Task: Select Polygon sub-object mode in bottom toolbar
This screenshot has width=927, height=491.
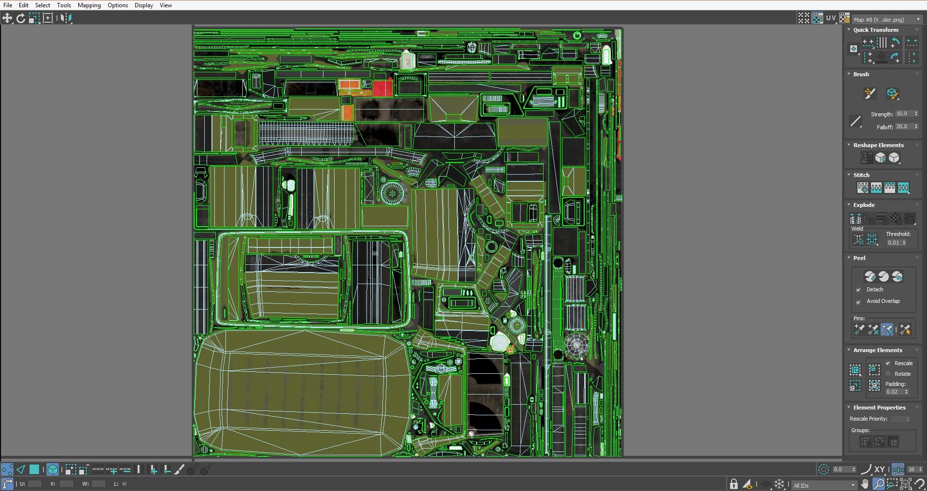Action: pyautogui.click(x=34, y=469)
